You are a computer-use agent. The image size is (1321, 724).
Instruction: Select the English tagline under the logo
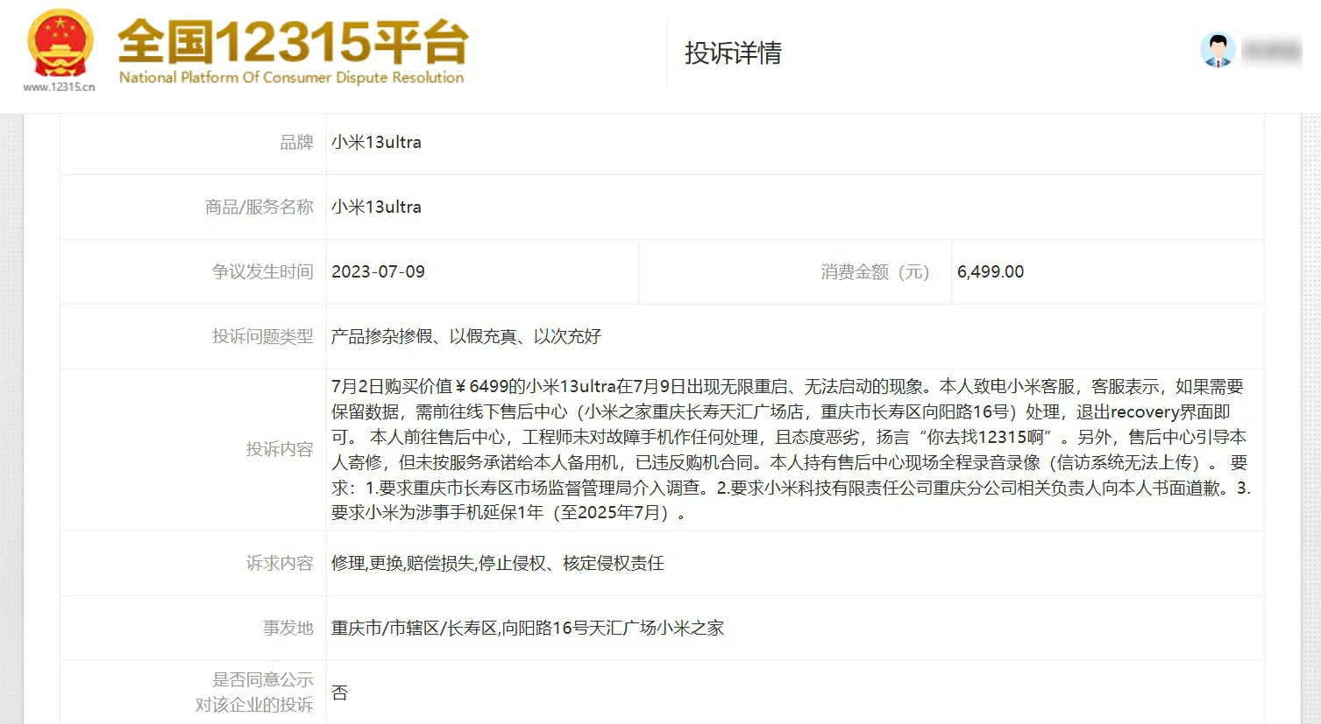[x=290, y=77]
